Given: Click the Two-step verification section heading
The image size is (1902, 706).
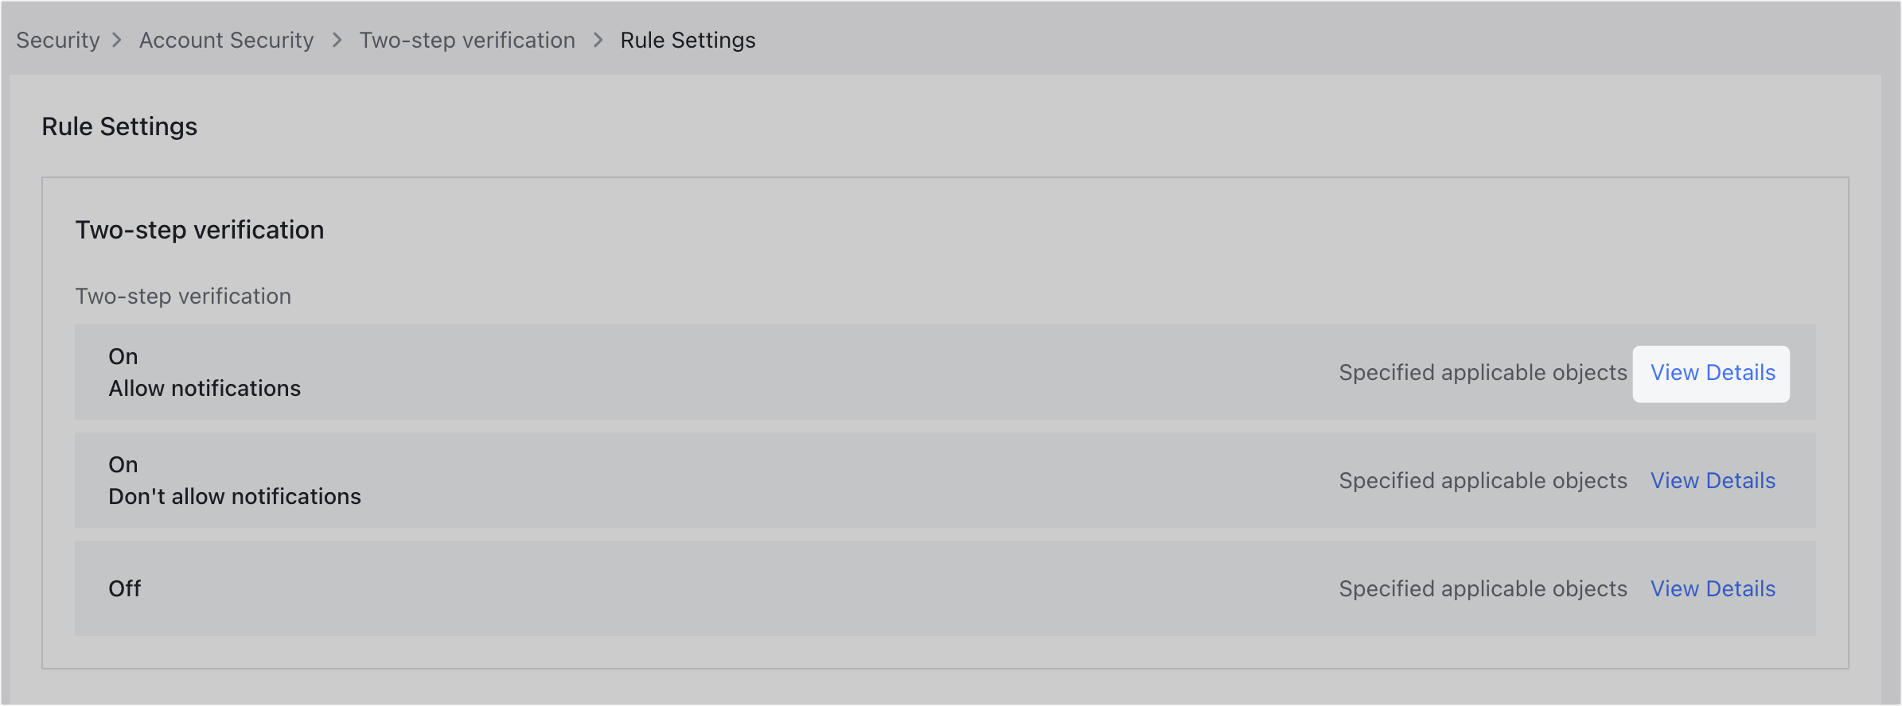Looking at the screenshot, I should tap(200, 230).
